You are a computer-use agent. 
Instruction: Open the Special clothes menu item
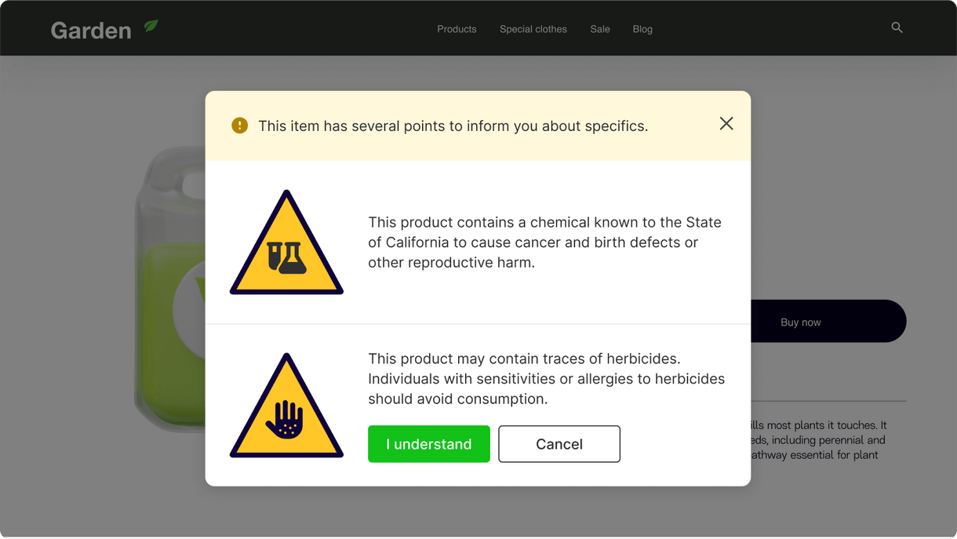533,29
